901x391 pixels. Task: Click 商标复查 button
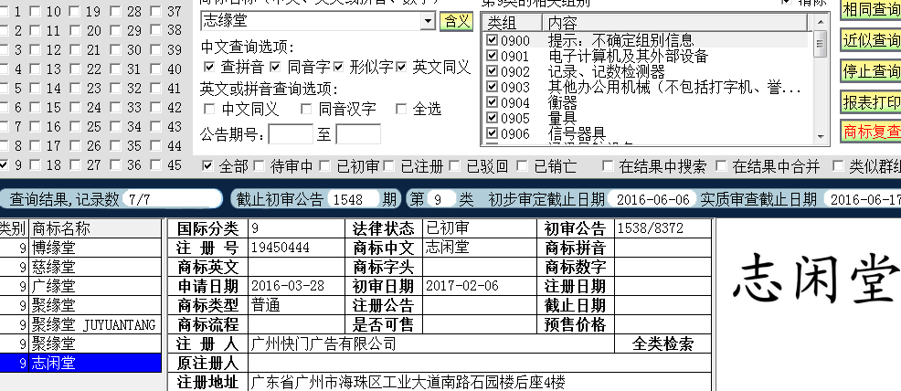pyautogui.click(x=871, y=132)
